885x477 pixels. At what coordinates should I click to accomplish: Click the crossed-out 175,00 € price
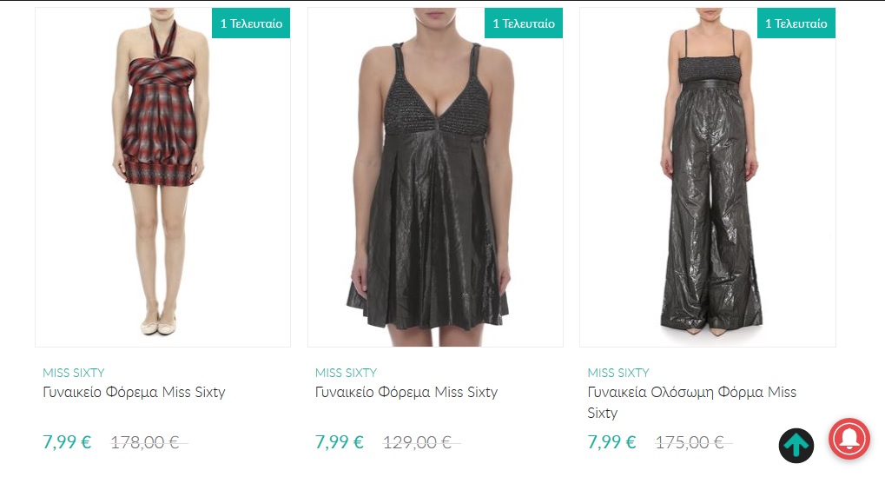click(x=690, y=442)
